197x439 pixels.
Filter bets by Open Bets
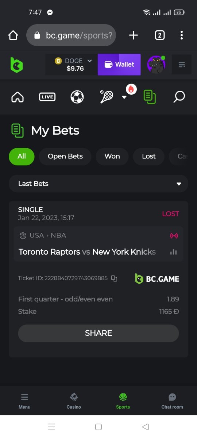(65, 156)
